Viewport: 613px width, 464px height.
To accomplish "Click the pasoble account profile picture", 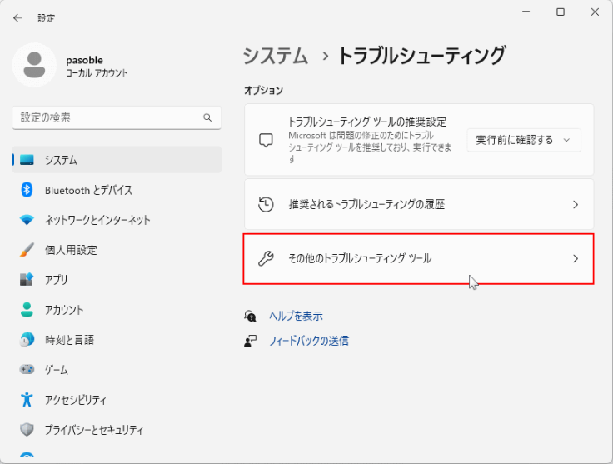I will tap(34, 66).
